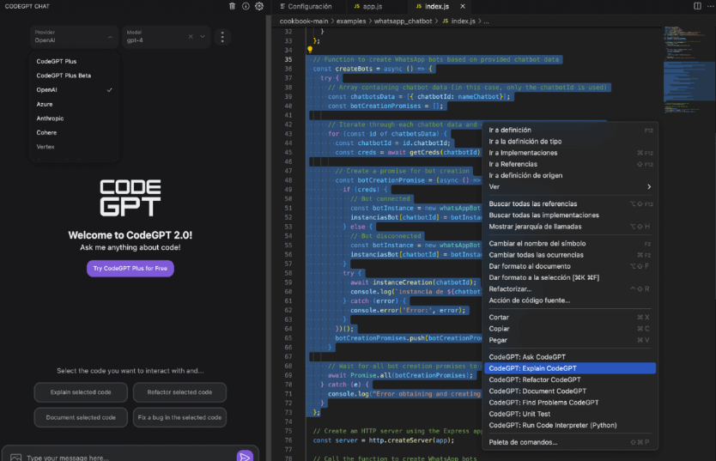Choose Anthropic from the provider list
Screen dimensions: 716x461
pos(50,118)
